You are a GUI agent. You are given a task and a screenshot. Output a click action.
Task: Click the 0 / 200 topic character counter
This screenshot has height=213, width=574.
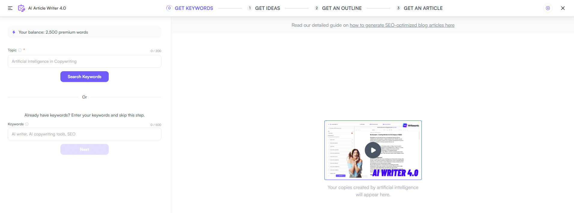pos(156,51)
